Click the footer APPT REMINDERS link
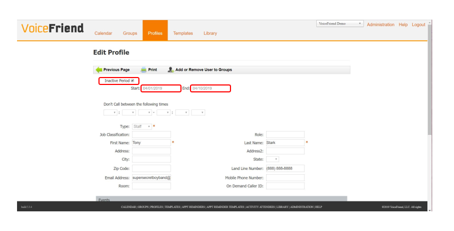 point(193,207)
